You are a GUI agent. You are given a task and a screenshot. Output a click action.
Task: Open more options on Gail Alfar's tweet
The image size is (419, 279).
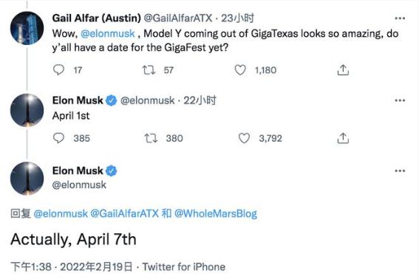(400, 18)
